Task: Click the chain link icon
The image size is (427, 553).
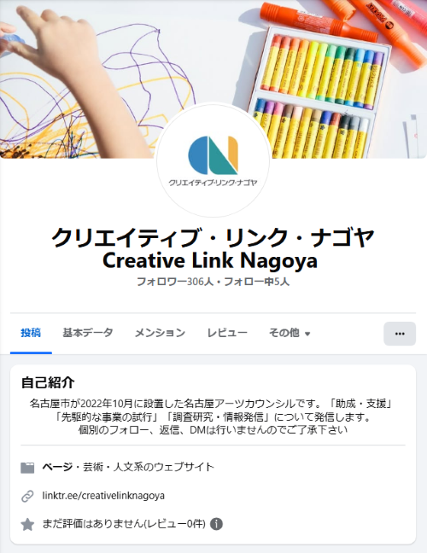Action: click(27, 496)
